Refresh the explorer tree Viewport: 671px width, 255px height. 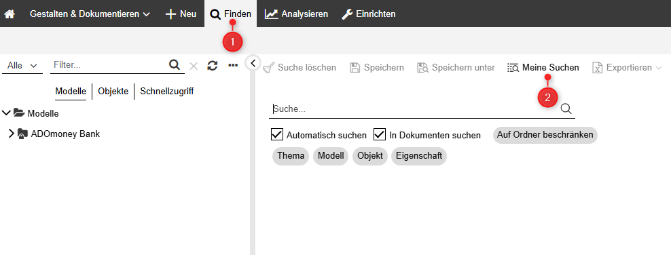213,65
